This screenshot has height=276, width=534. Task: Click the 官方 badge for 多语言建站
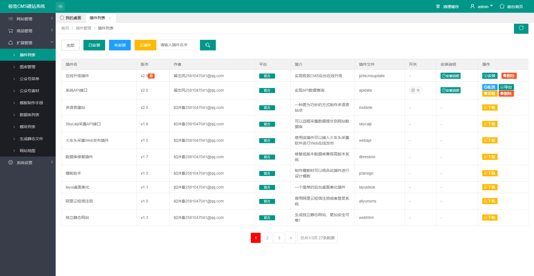267,108
